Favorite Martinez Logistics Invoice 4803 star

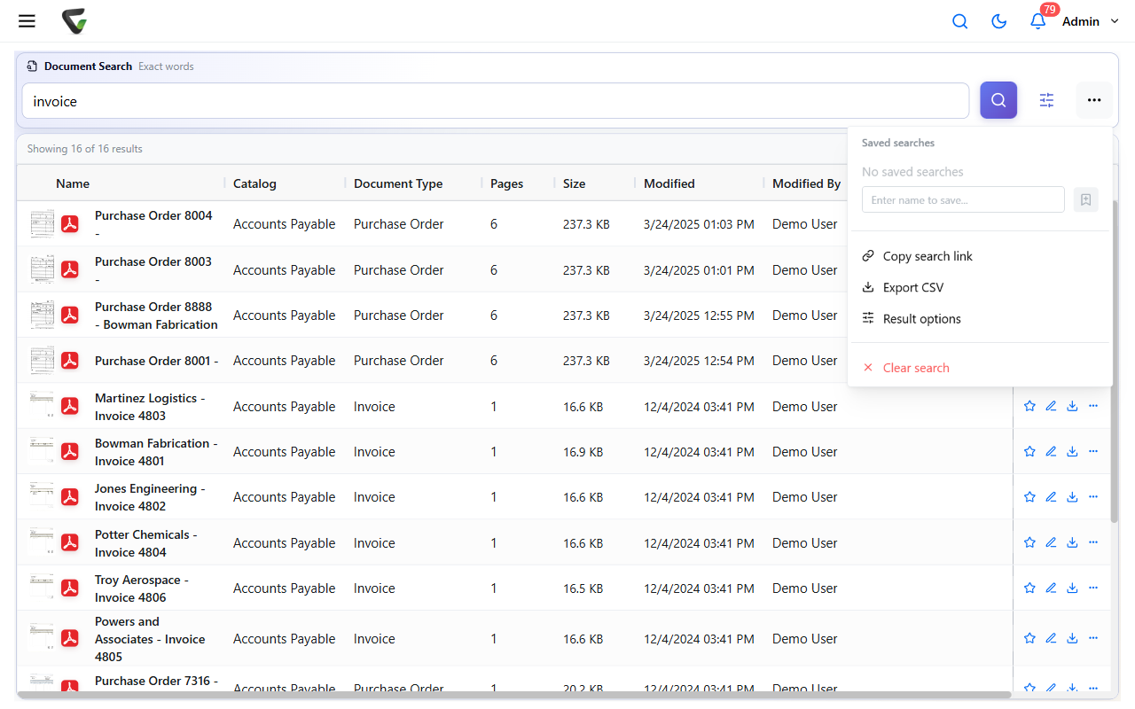coord(1029,406)
